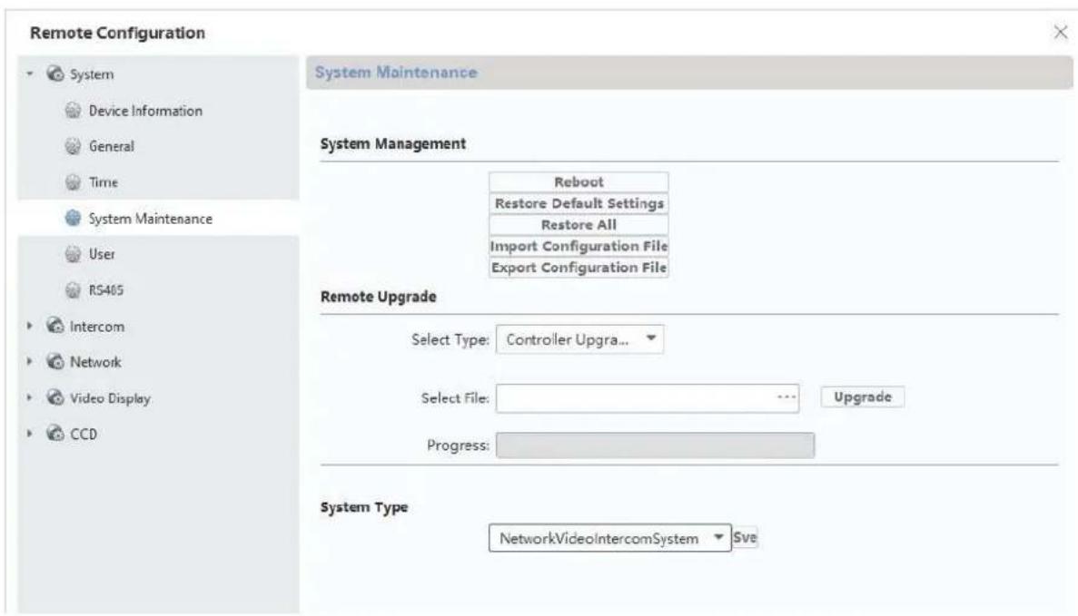Close the Remote Configuration window
The image size is (1078, 616).
tap(1060, 32)
